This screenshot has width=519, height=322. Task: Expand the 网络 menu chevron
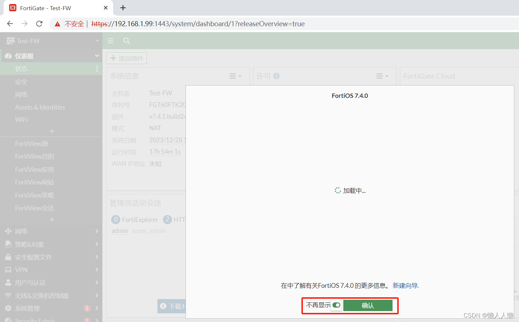[97, 231]
